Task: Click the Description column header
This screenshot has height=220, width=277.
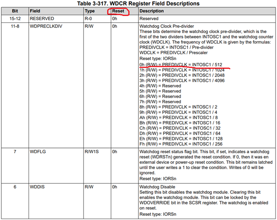Action: pyautogui.click(x=152, y=11)
